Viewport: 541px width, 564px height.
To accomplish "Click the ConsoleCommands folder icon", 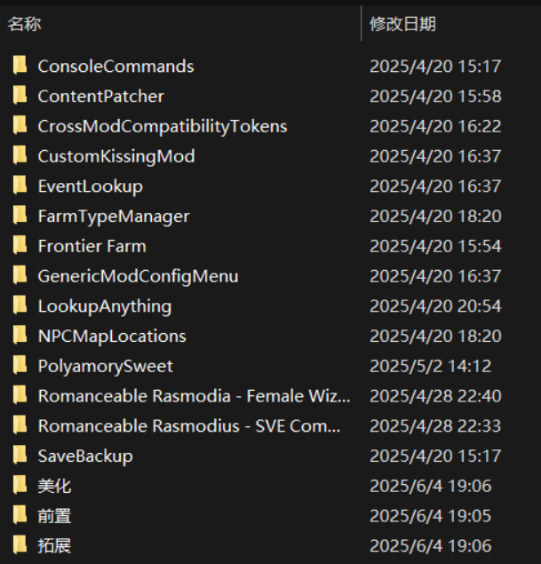I will 20,66.
